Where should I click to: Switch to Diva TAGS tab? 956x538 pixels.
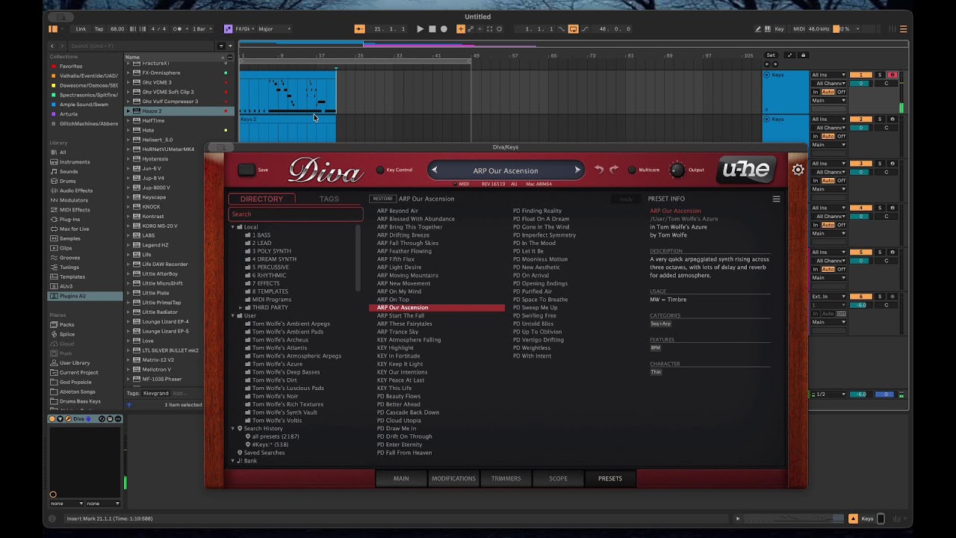point(329,199)
